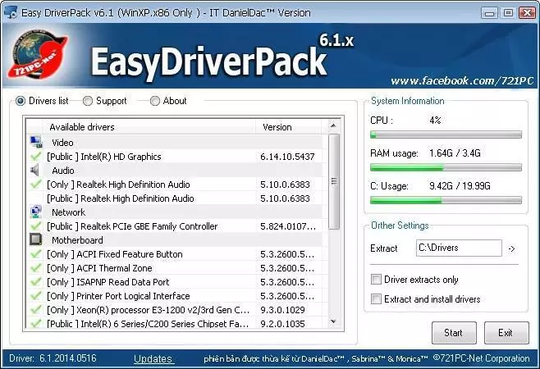Uncheck Xeon(R) processor E3-1200 driver checkmark

pyautogui.click(x=35, y=310)
